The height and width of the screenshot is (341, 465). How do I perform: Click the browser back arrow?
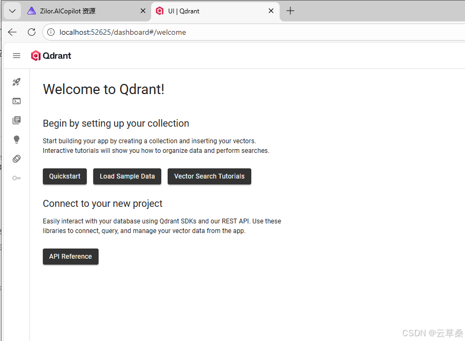(12, 32)
